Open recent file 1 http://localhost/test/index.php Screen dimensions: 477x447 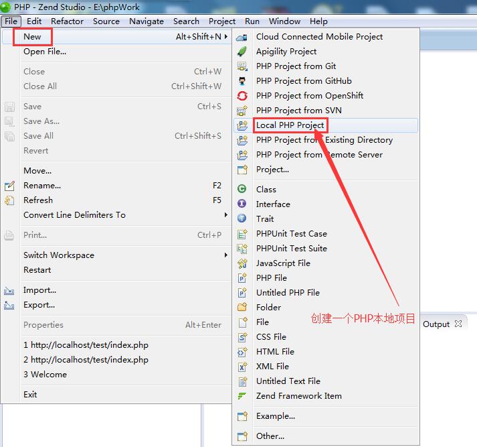pos(117,345)
